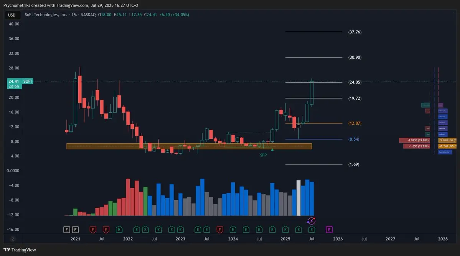
Task: Click the green SFP triangle marker
Action: (x=272, y=150)
